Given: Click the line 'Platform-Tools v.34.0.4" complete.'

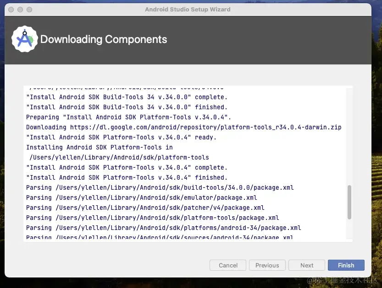Looking at the screenshot, I should [127, 168].
